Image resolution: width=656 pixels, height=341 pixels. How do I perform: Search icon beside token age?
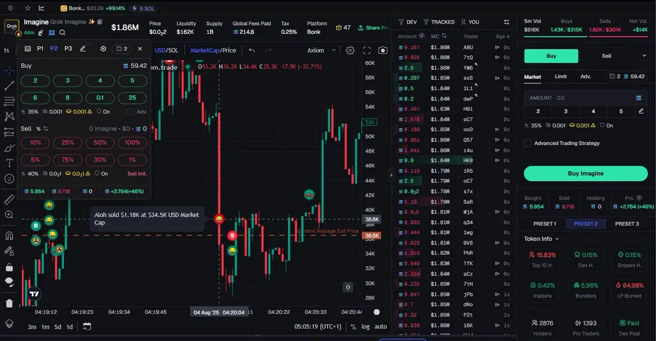62,33
